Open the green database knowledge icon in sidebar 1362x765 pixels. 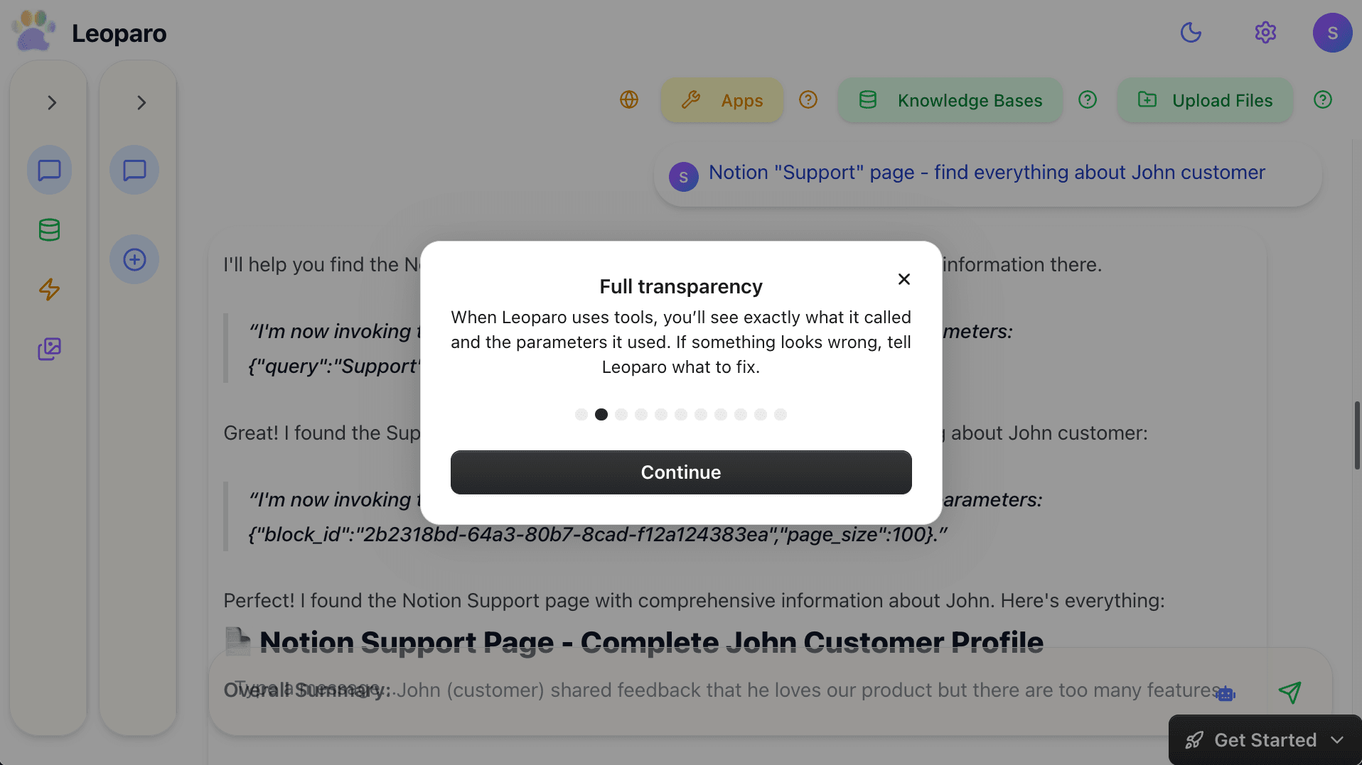[49, 229]
